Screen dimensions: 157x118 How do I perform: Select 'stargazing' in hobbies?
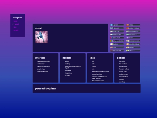coord(68,73)
